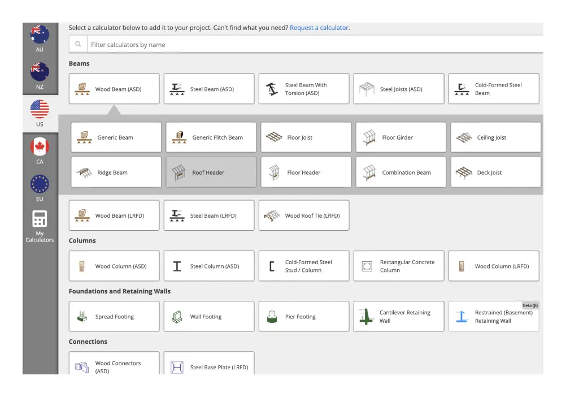Select the Steel Base Plate (LRFD) calculator
566x397 pixels.
click(209, 366)
